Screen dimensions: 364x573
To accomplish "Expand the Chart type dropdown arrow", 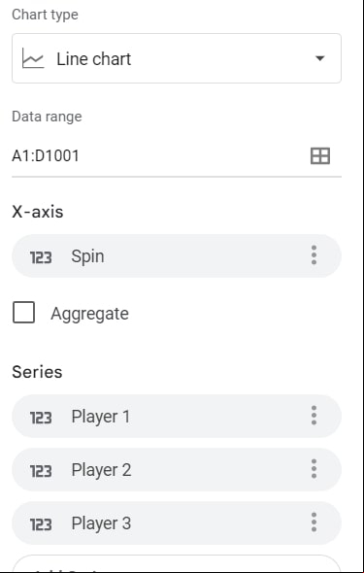I will pyautogui.click(x=319, y=58).
